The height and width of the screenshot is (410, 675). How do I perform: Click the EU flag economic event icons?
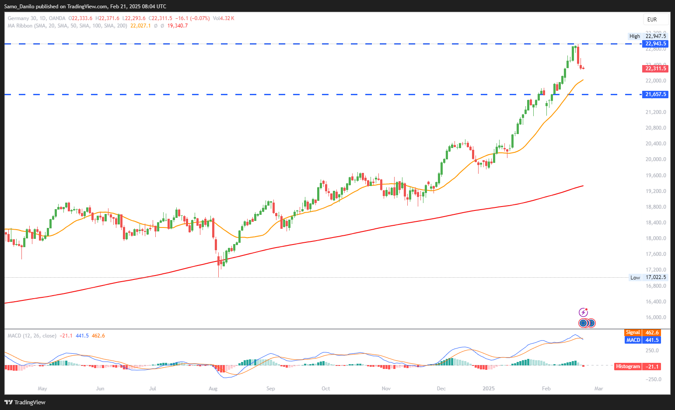(x=587, y=323)
